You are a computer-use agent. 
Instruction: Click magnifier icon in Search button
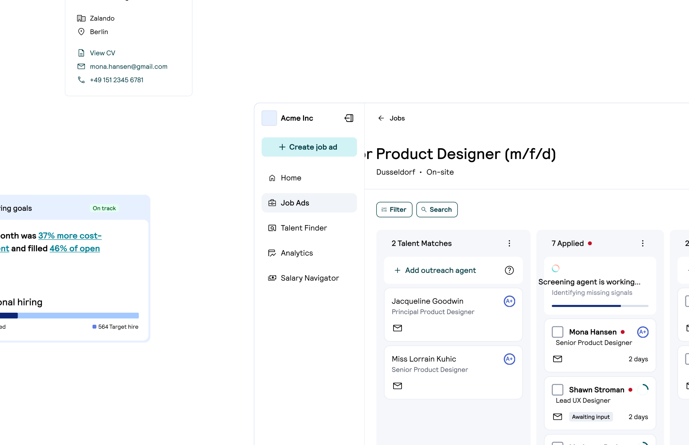click(x=424, y=210)
